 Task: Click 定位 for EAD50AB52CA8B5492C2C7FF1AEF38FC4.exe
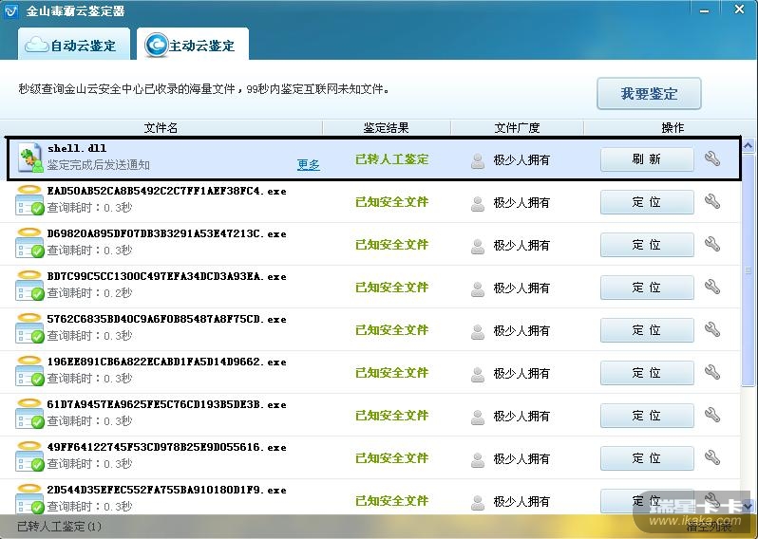pyautogui.click(x=647, y=202)
